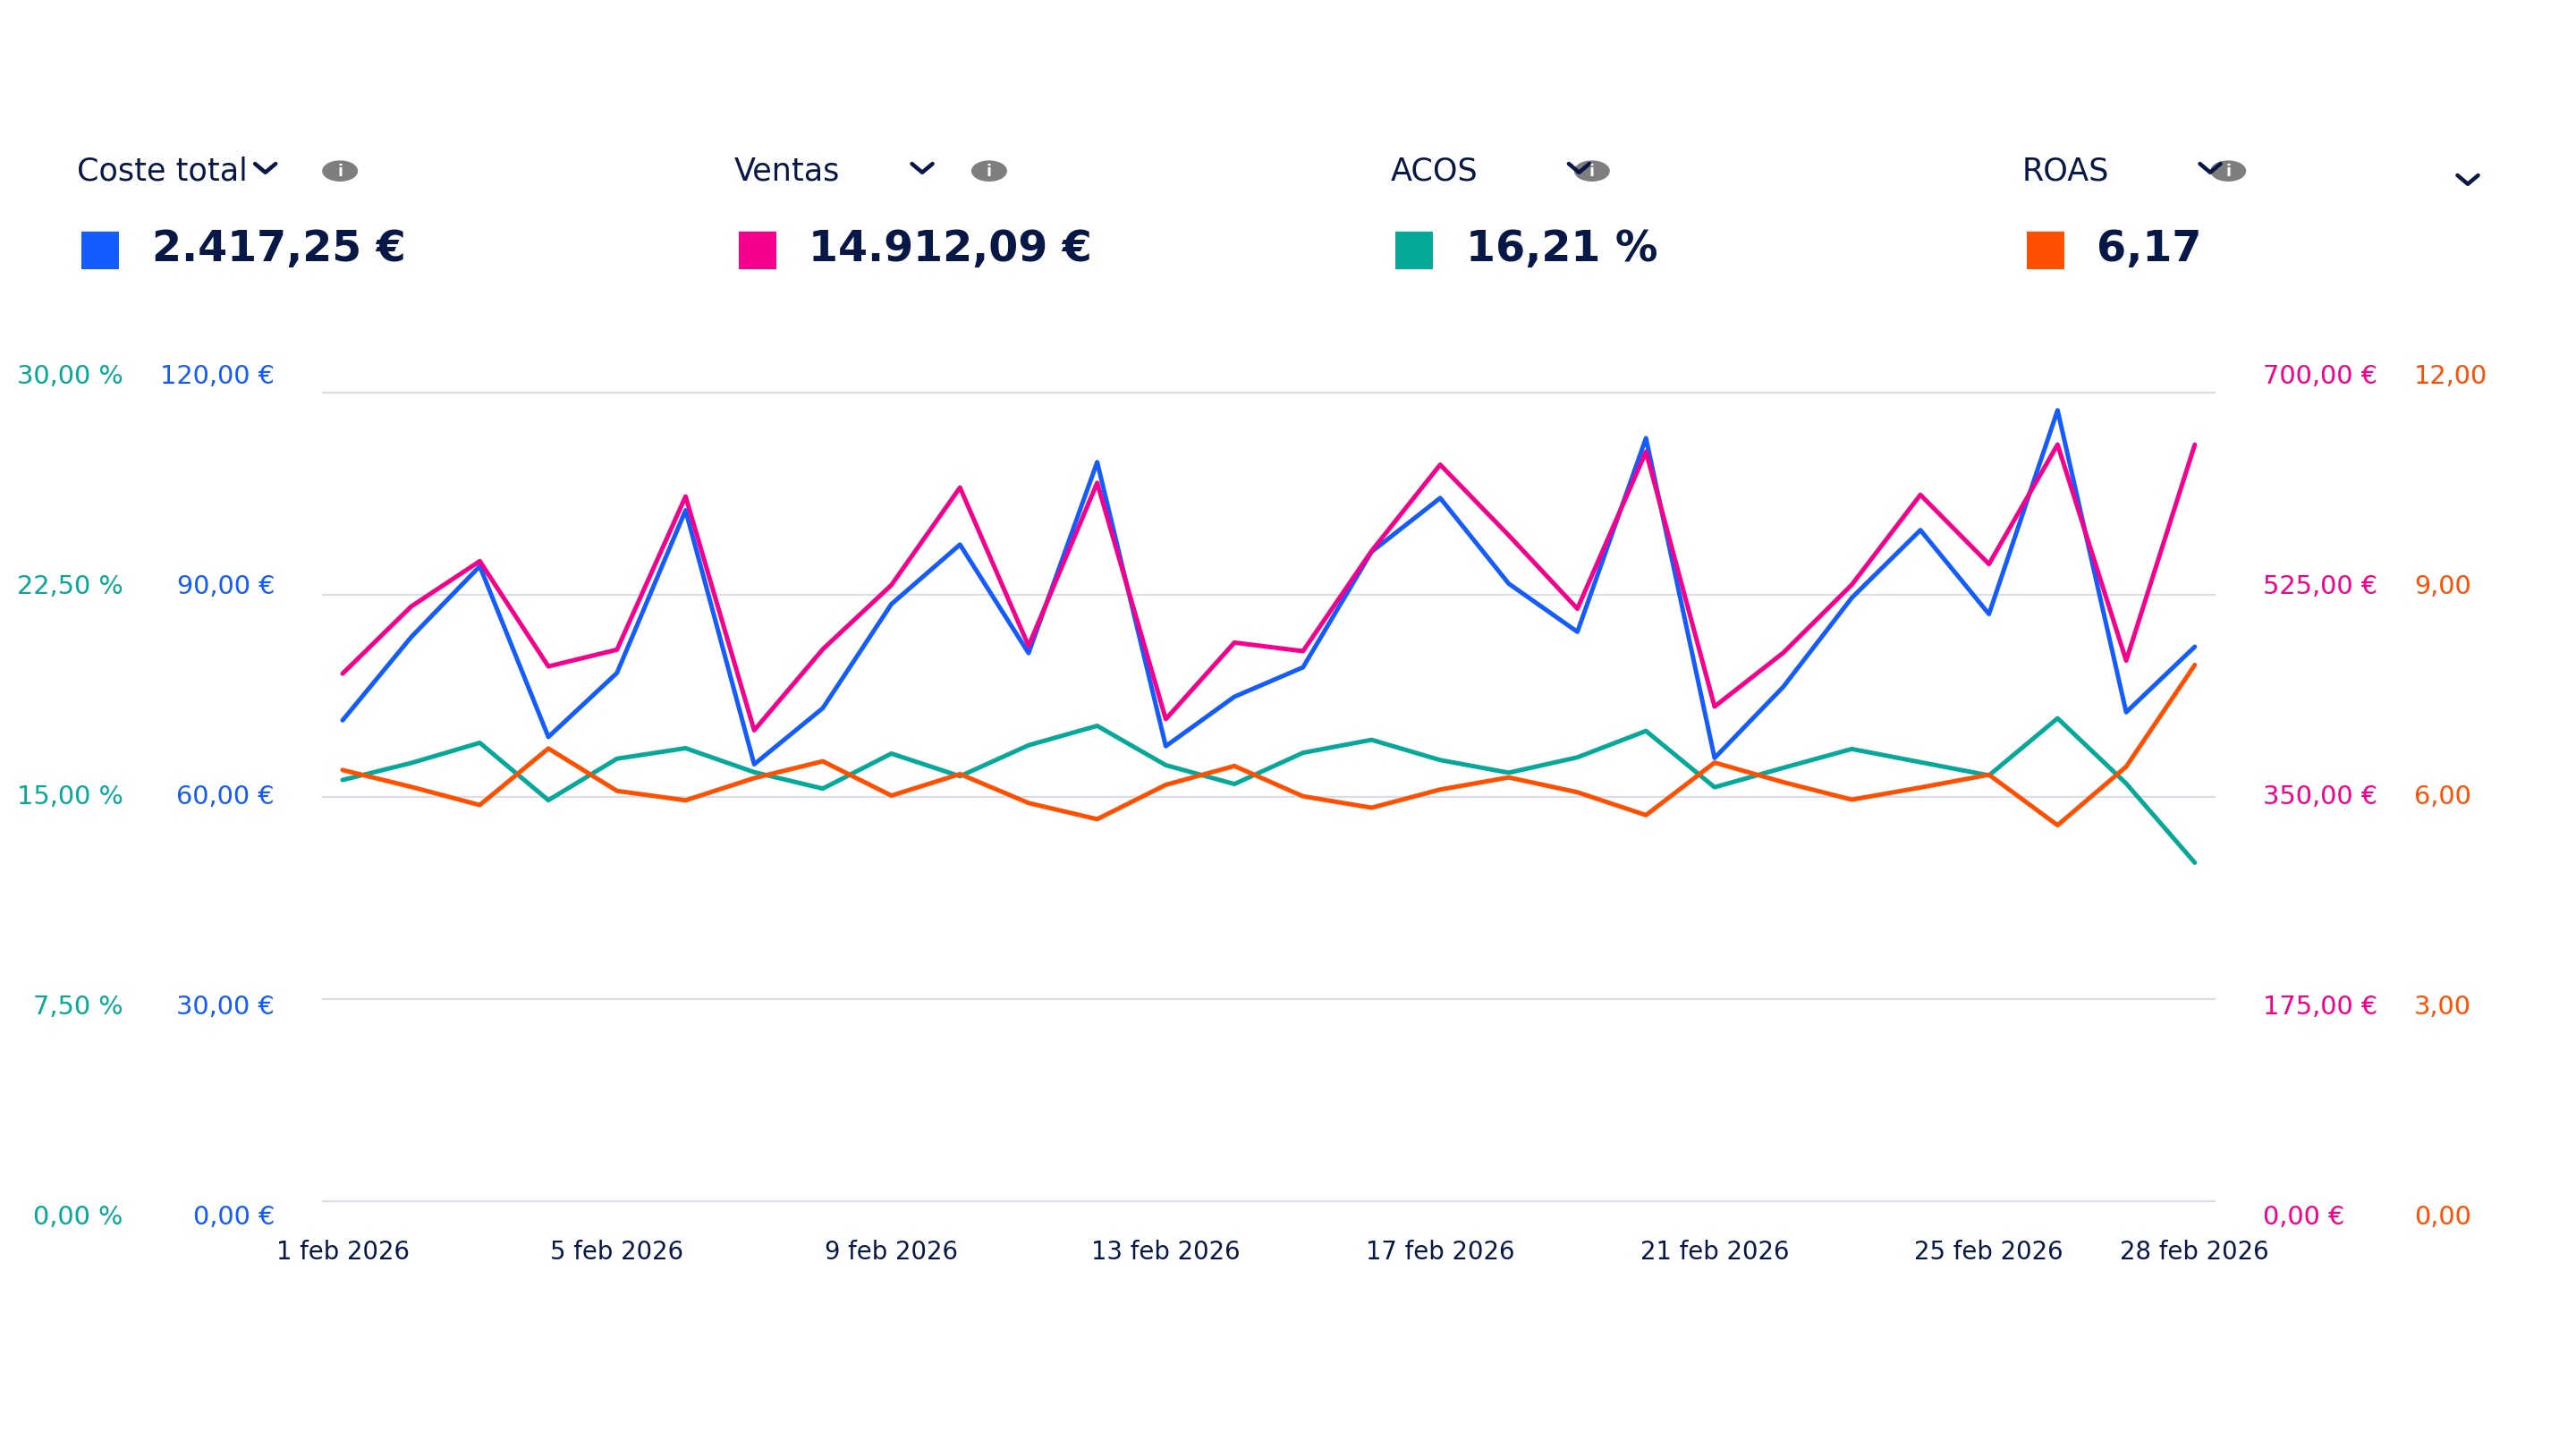Click the 13 feb 2026 axis label
Viewport: 2576px width, 1449px height.
[x=1165, y=1251]
